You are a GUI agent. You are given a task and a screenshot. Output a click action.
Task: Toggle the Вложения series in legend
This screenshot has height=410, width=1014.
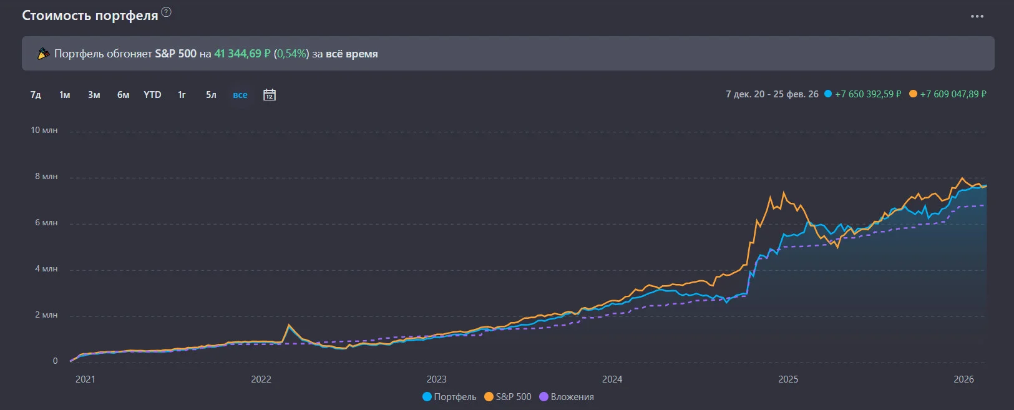click(567, 397)
